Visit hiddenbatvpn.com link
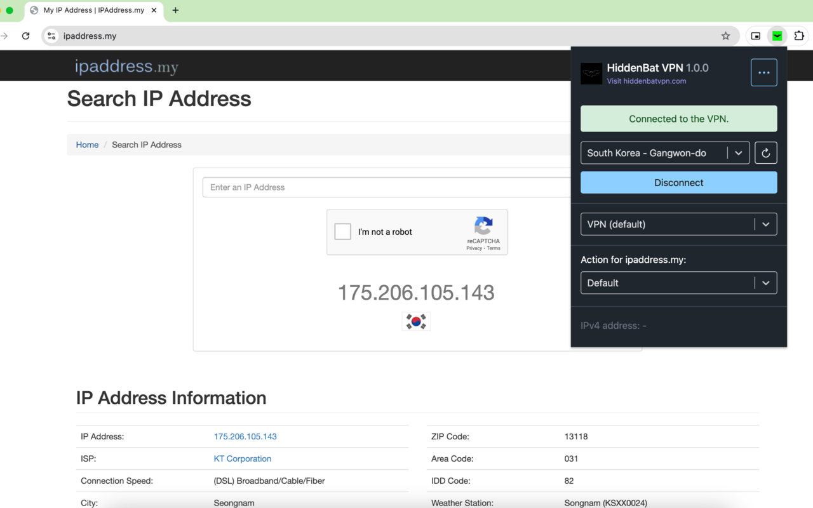 tap(646, 81)
